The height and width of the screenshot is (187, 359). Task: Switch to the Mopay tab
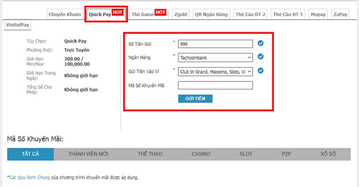(x=318, y=14)
